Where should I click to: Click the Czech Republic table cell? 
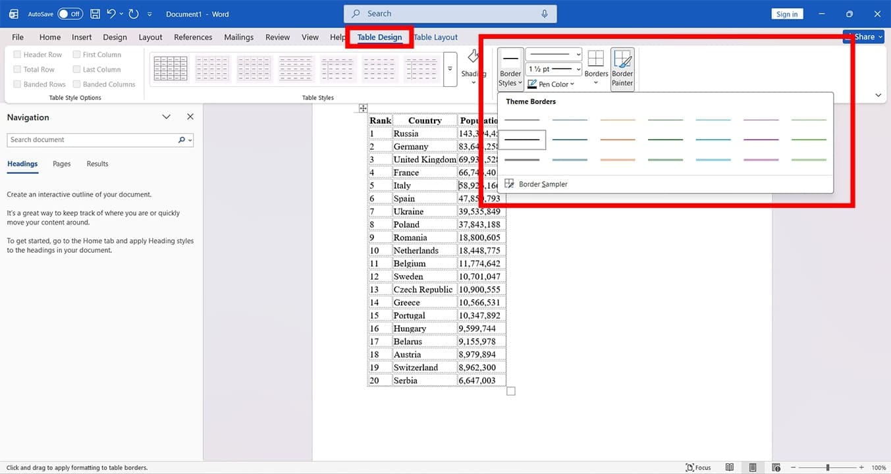425,290
